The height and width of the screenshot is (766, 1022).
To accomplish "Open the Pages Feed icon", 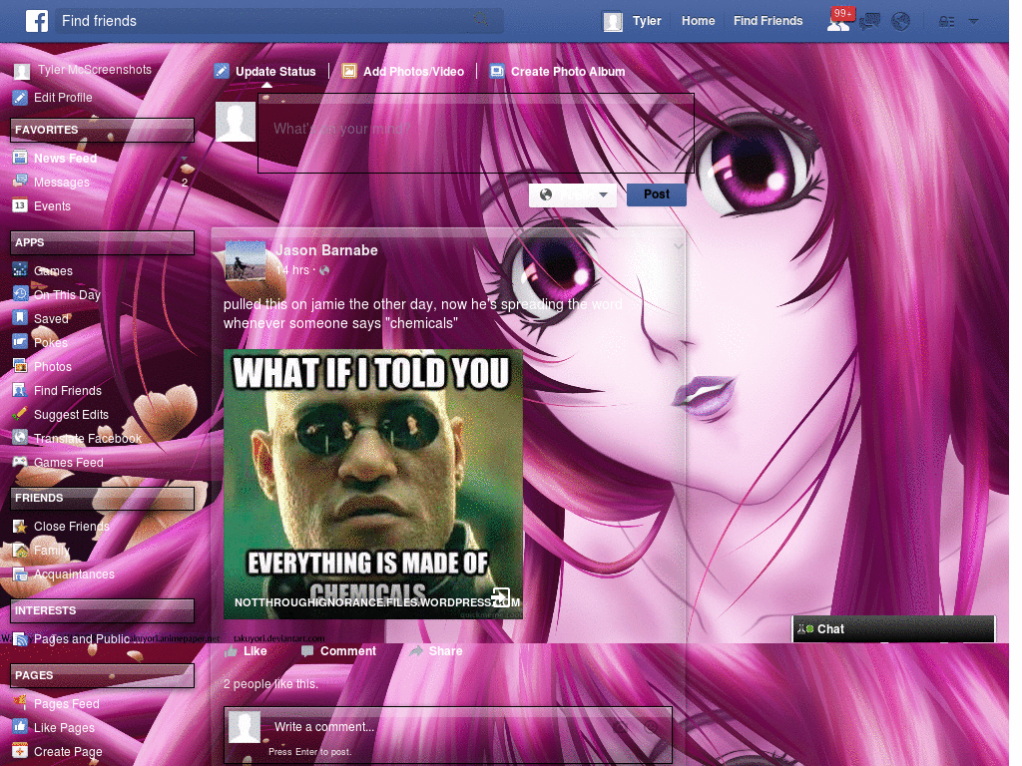I will click(20, 703).
